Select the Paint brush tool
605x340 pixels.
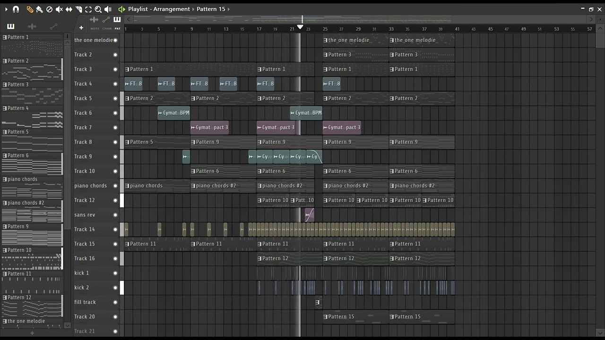39,9
